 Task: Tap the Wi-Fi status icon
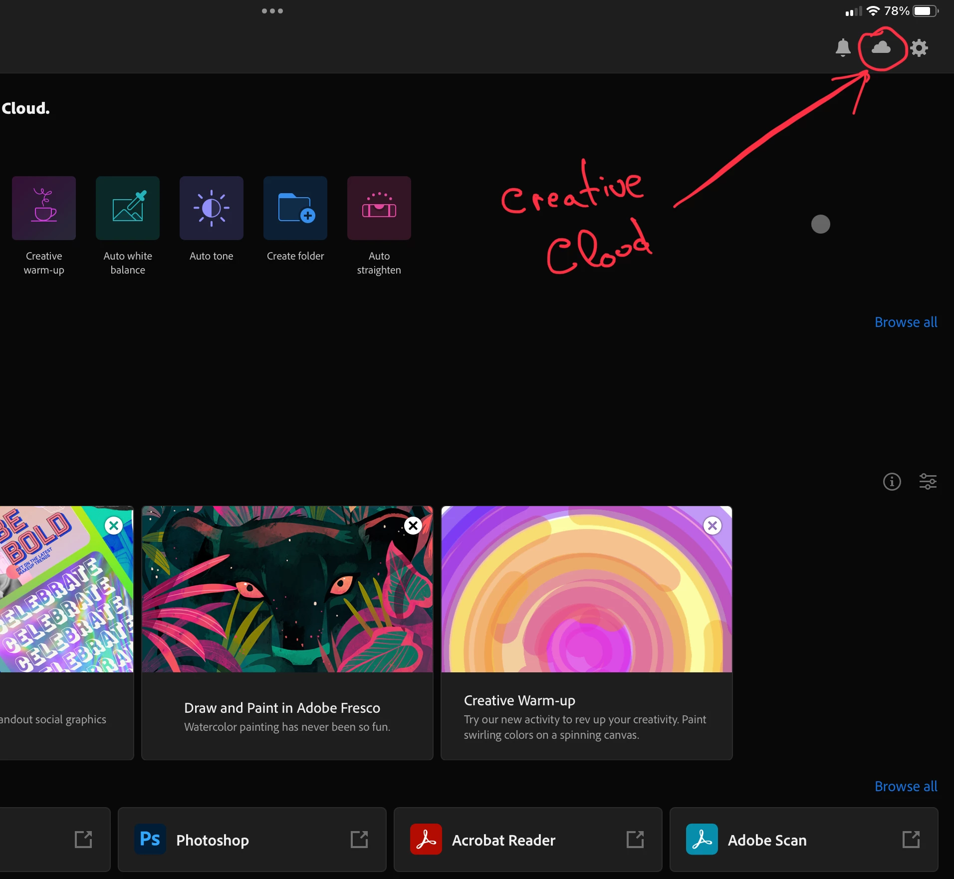click(x=873, y=11)
